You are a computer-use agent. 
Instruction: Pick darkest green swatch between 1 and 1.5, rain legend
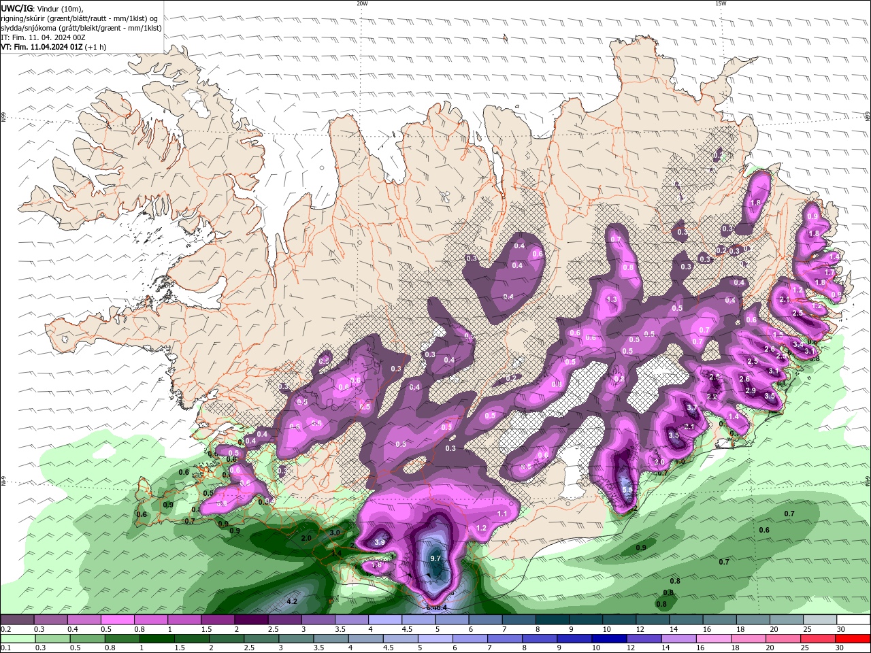click(x=157, y=639)
